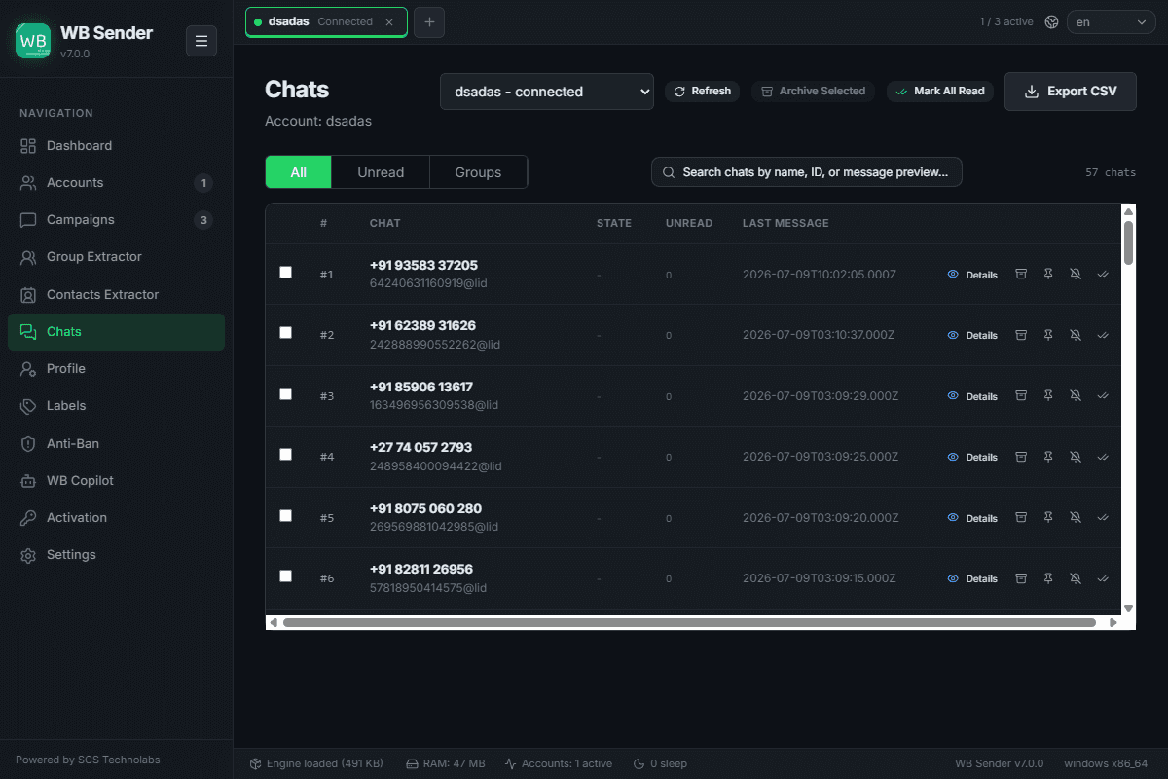
Task: Mark the +91 82811 26956 chat as read
Action: click(x=1103, y=578)
